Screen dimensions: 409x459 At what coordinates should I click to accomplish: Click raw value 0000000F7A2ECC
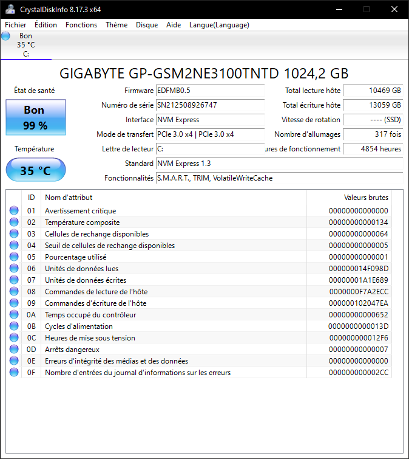[x=359, y=292]
